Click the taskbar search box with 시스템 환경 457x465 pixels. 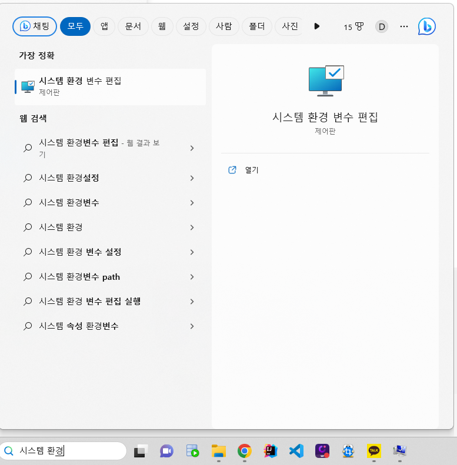pyautogui.click(x=63, y=451)
